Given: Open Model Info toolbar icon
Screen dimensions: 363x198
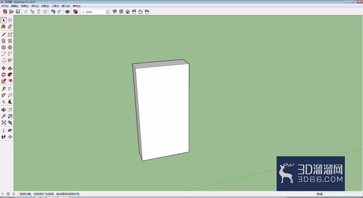Looking at the screenshot, I should (x=76, y=12).
